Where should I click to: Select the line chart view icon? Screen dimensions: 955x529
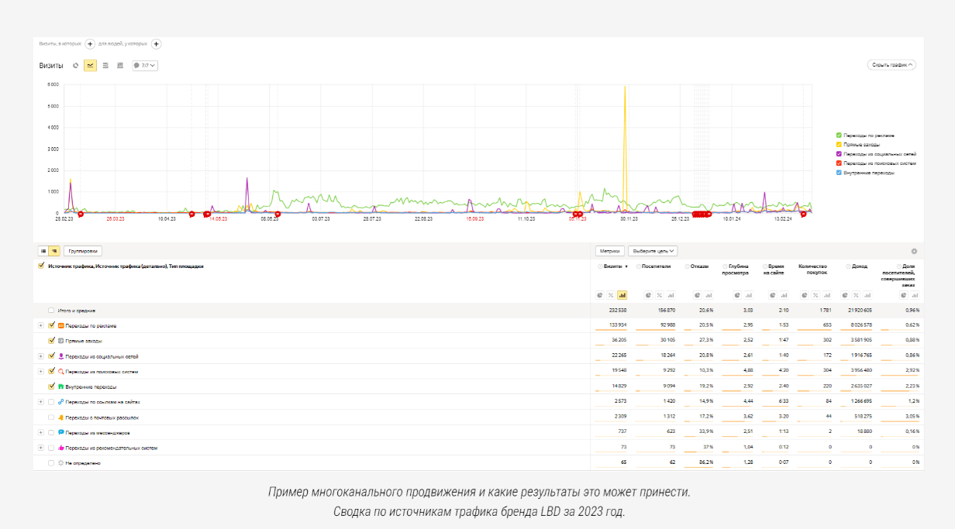click(x=90, y=66)
